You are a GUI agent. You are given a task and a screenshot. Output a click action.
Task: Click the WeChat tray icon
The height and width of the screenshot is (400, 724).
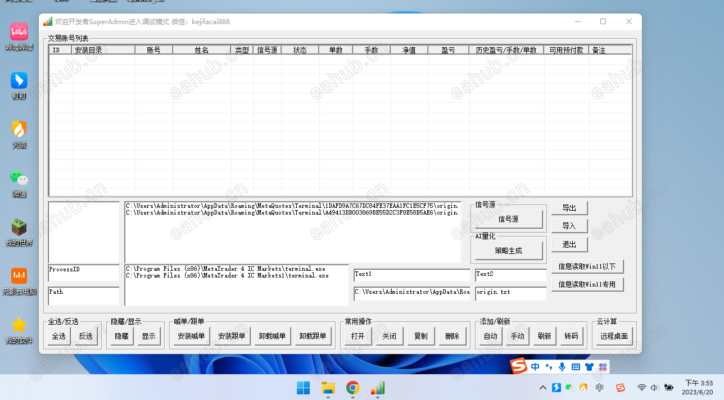570,388
